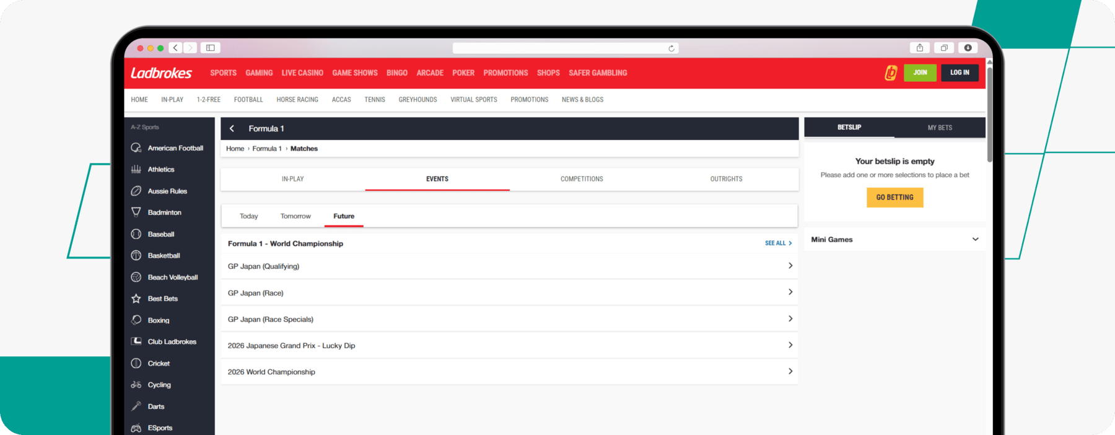Image resolution: width=1115 pixels, height=435 pixels.
Task: Select the Events tab
Action: click(x=437, y=179)
